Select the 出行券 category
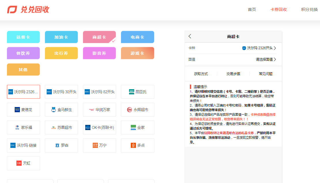320x183 pixels. pos(61,53)
